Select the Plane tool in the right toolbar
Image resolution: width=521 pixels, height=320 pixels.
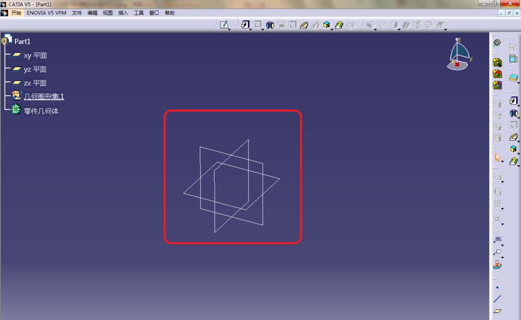click(498, 311)
